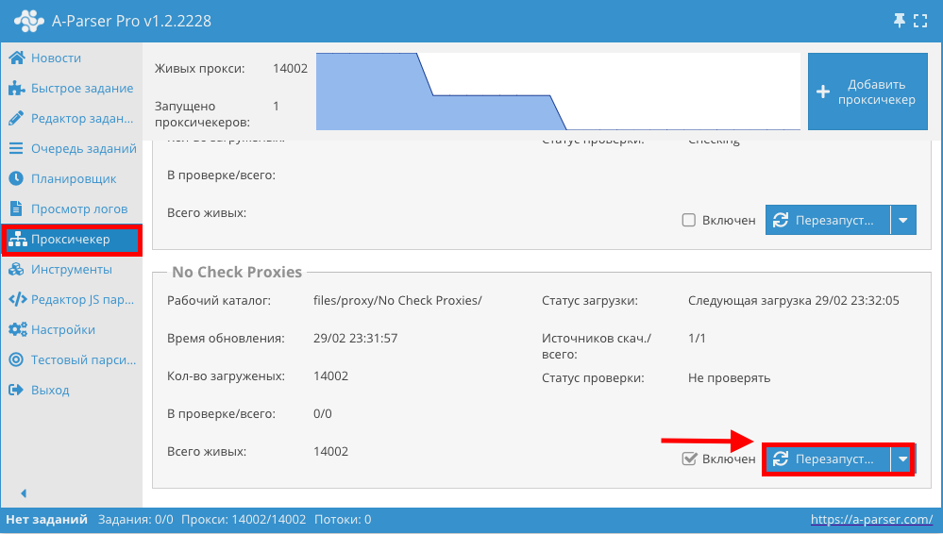Click the exit icon for Выход
The height and width of the screenshot is (534, 943).
point(16,390)
